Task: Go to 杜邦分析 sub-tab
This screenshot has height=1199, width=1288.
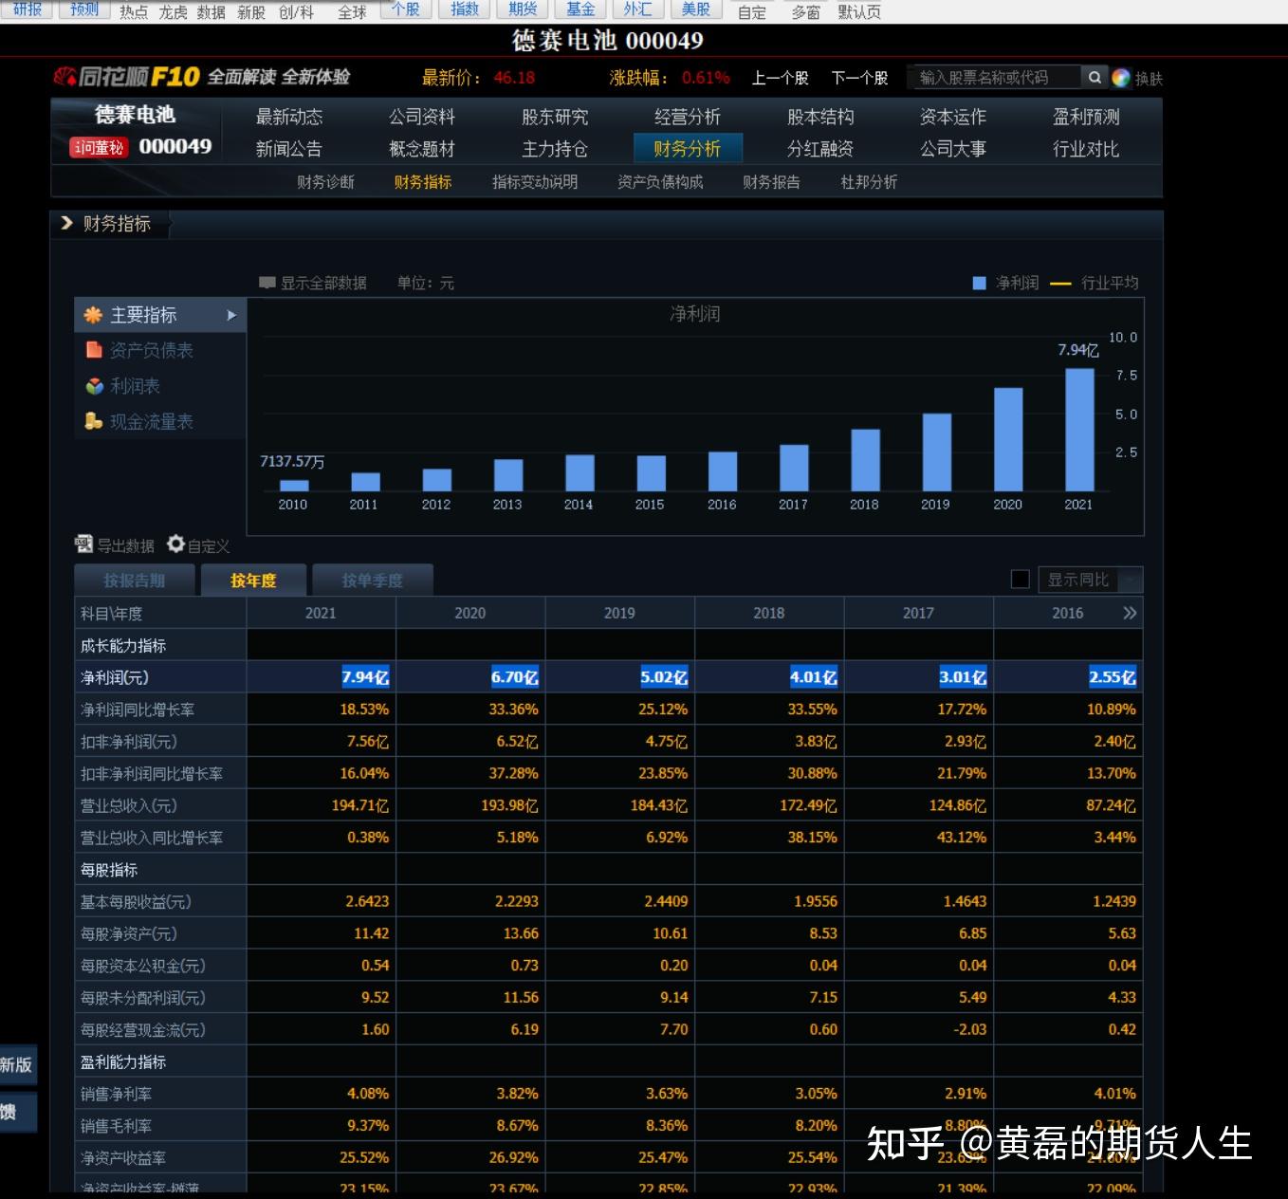Action: point(869,181)
